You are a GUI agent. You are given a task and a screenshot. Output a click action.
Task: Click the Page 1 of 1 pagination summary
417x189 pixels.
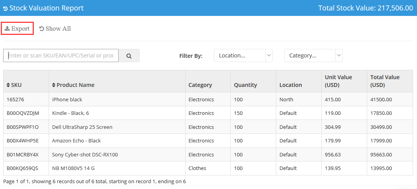point(95,182)
